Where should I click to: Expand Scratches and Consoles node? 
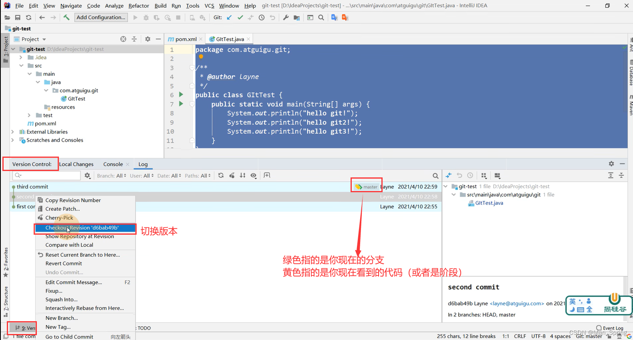tap(13, 140)
